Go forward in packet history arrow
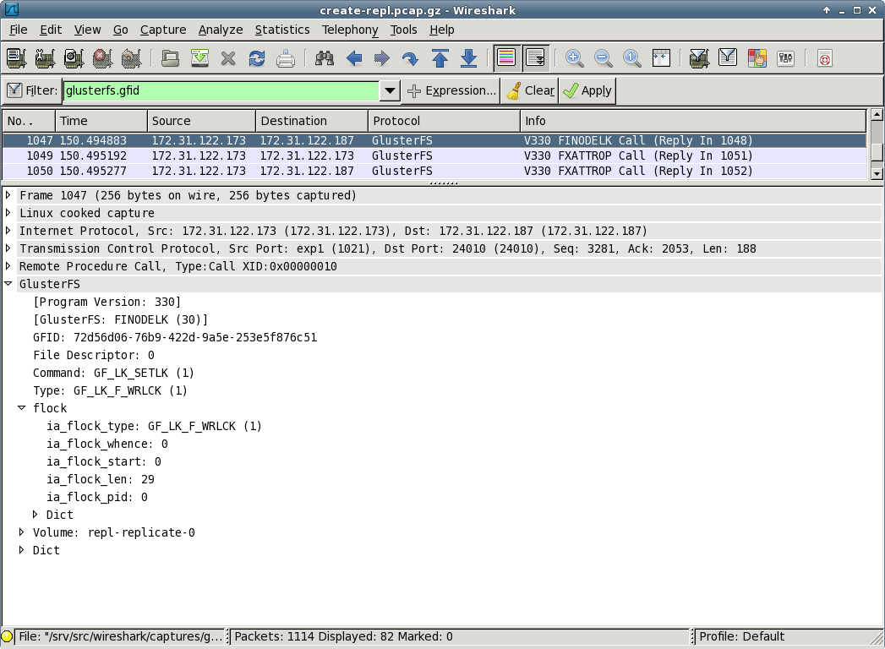This screenshot has height=649, width=885. click(x=382, y=58)
